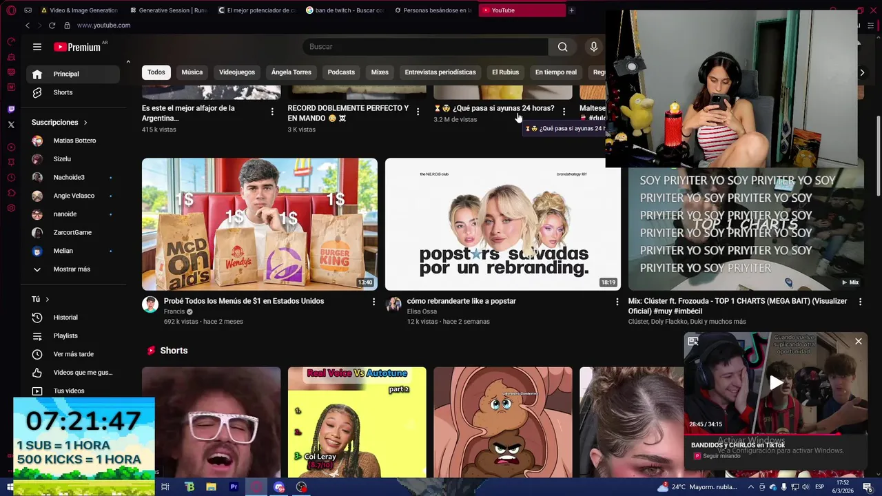This screenshot has height=496, width=882.
Task: Open options for 'cómo rebrandearte like a popstar'
Action: point(617,302)
